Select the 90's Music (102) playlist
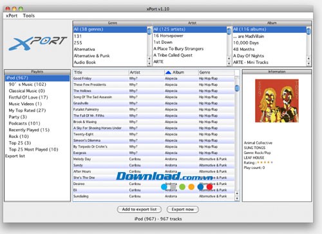The width and height of the screenshot is (322, 234). 37,84
